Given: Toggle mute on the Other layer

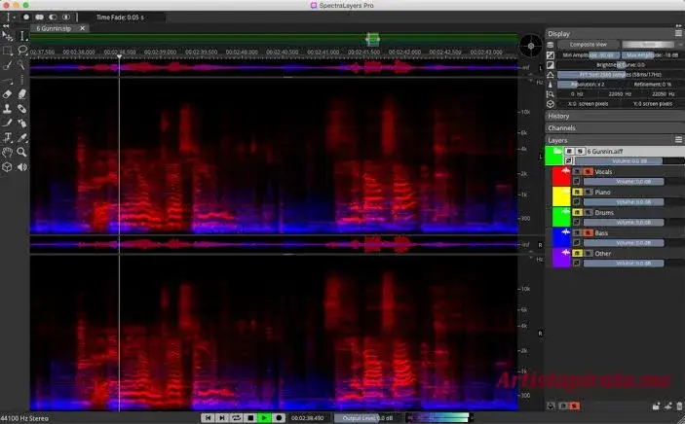Looking at the screenshot, I should (577, 254).
